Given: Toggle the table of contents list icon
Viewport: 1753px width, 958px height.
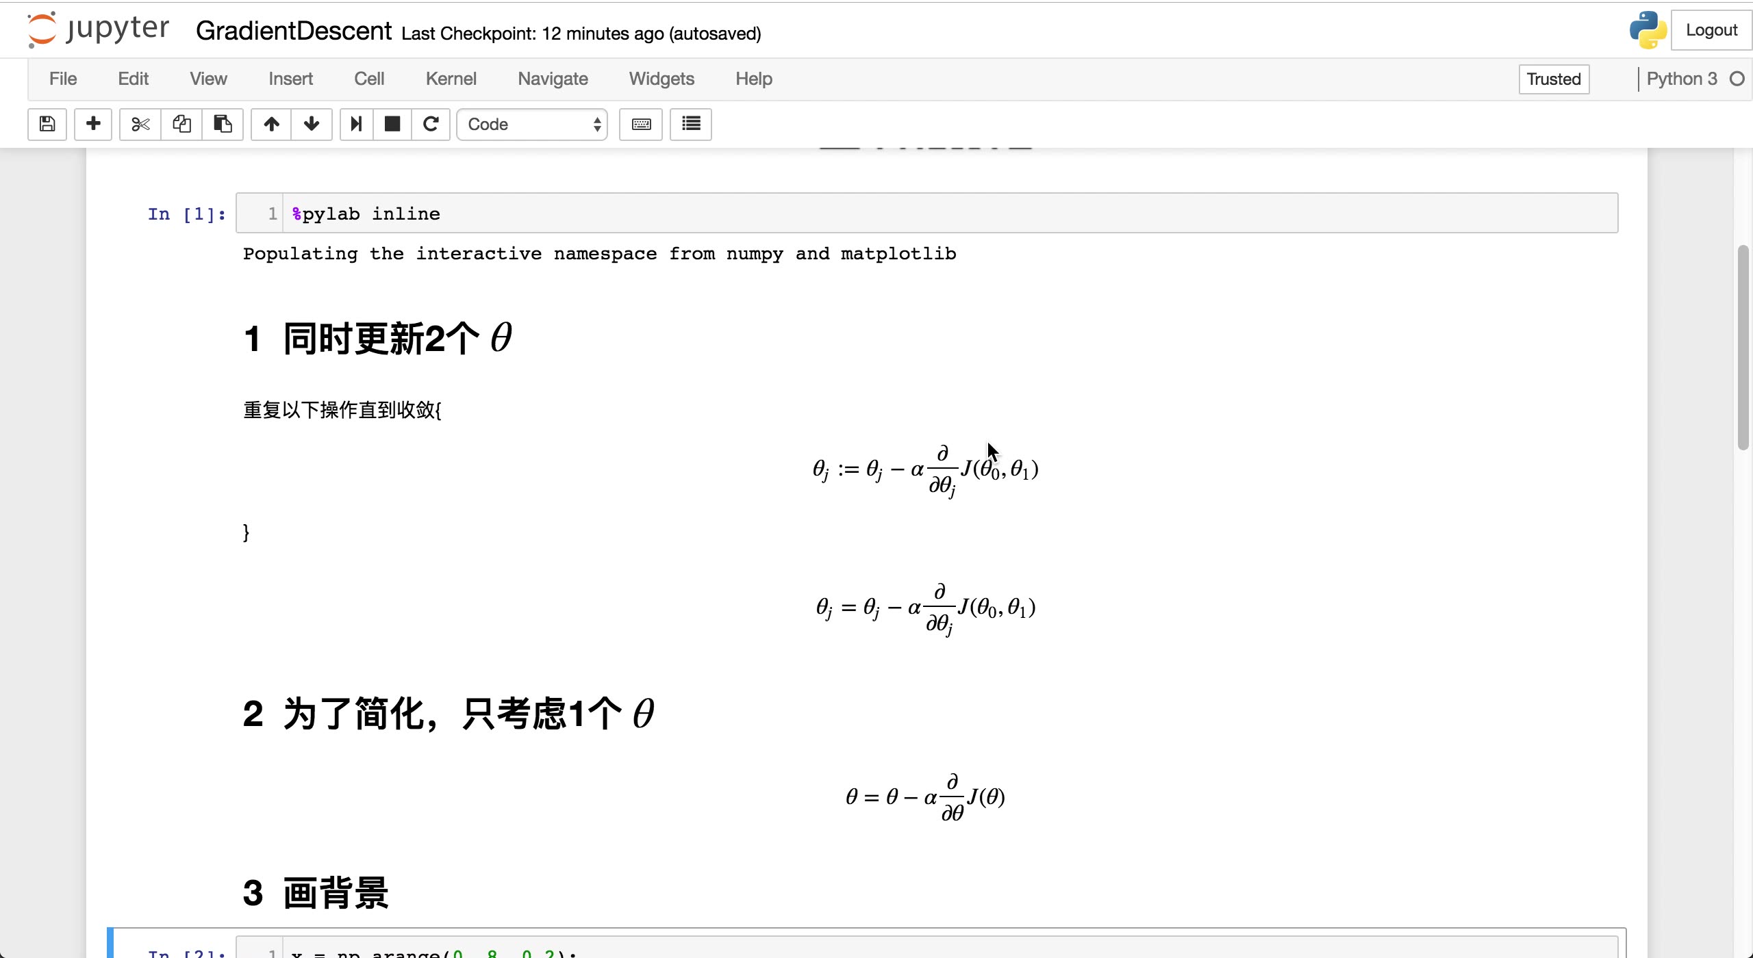Looking at the screenshot, I should pos(691,124).
